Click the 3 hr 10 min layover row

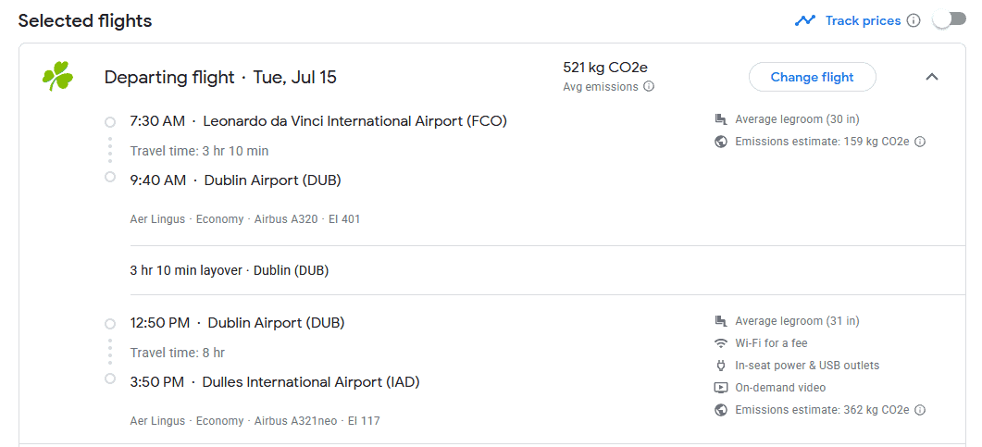click(x=230, y=271)
